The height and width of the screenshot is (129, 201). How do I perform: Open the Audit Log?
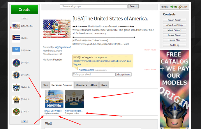click(x=174, y=45)
